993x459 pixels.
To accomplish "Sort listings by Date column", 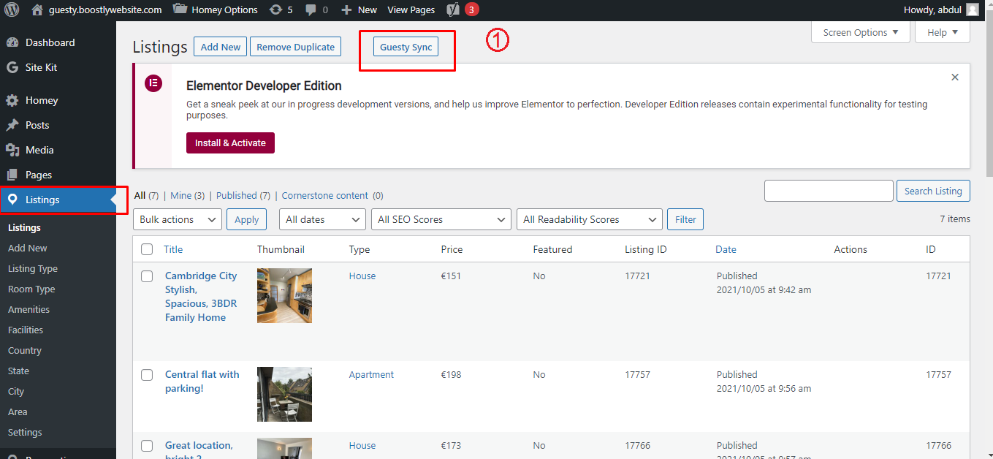I will pos(726,249).
